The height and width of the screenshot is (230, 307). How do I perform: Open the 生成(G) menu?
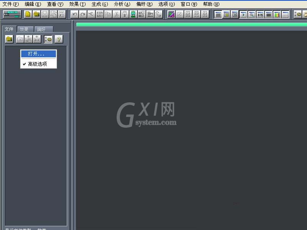pyautogui.click(x=100, y=4)
